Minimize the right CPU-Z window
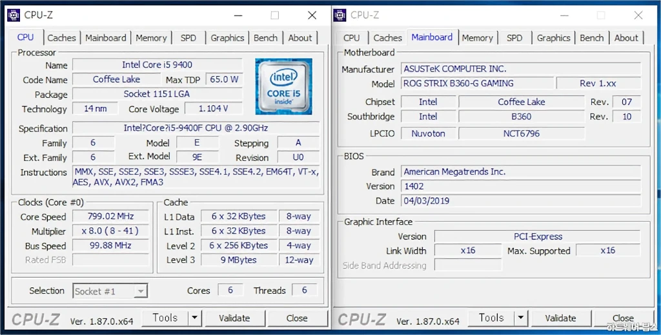The image size is (661, 335). click(x=564, y=15)
